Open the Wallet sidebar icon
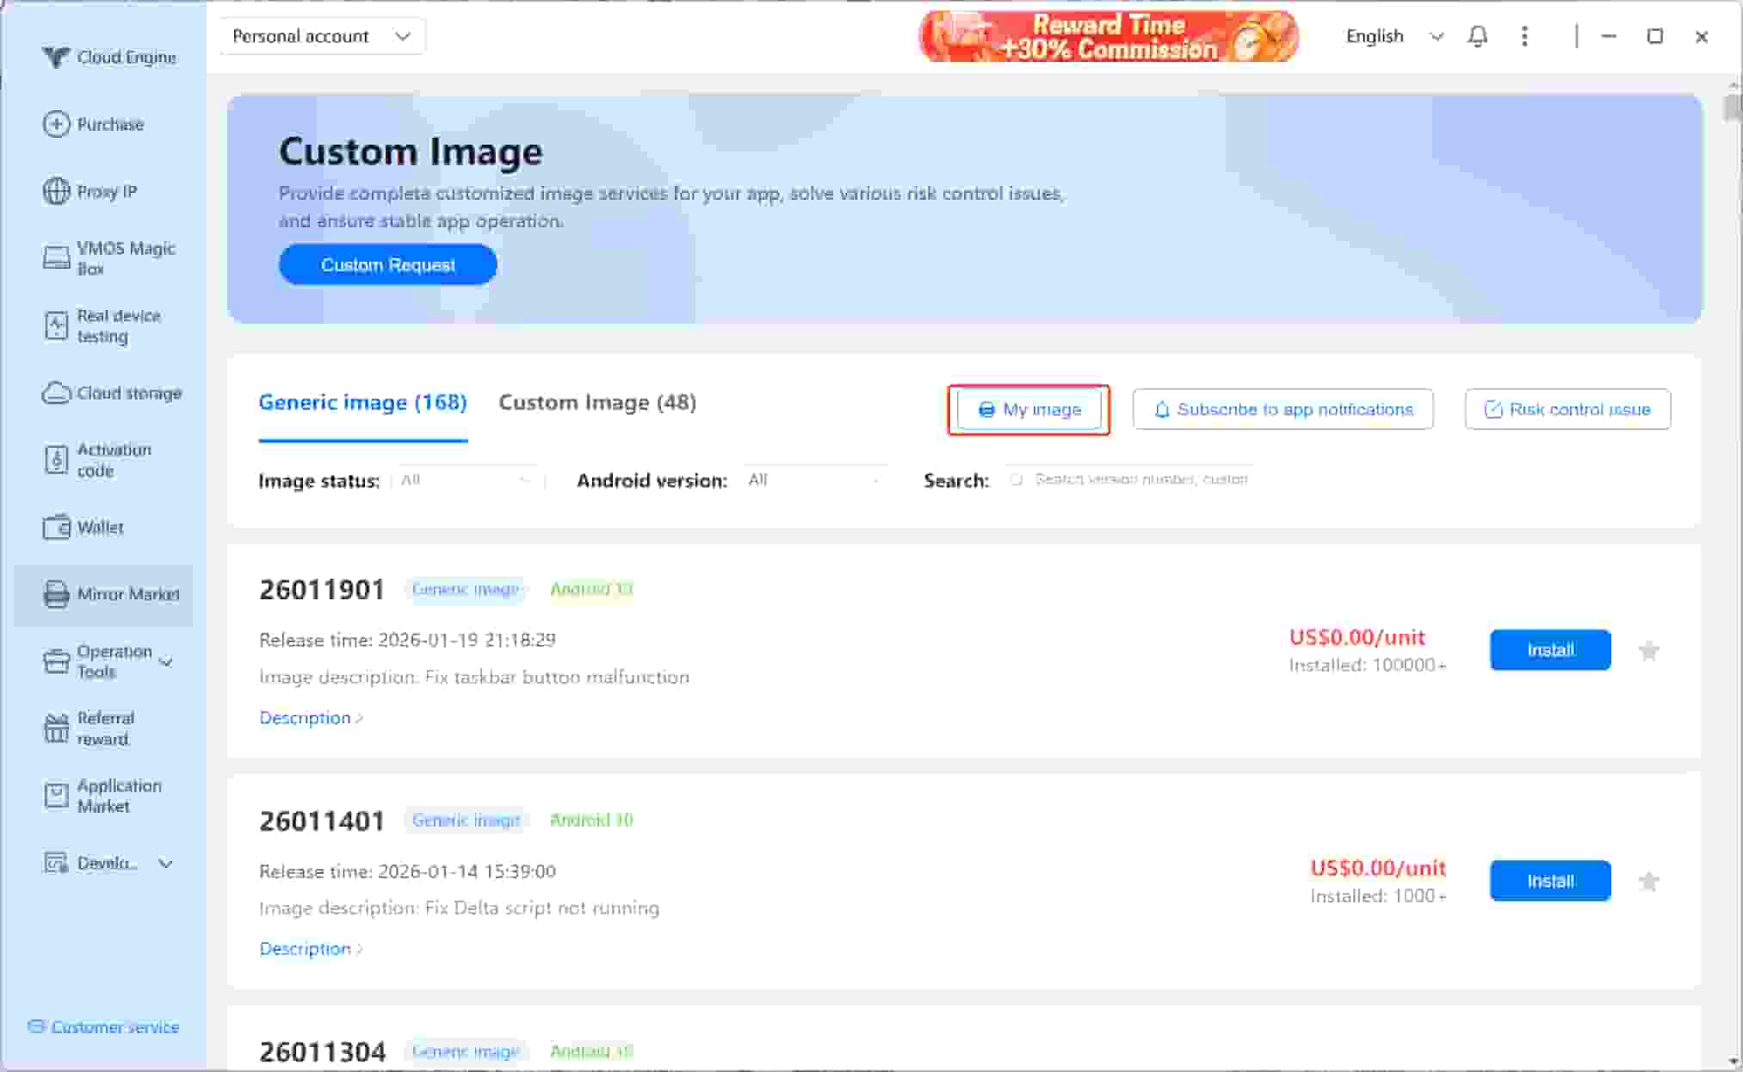Viewport: 1743px width, 1072px height. pyautogui.click(x=56, y=527)
